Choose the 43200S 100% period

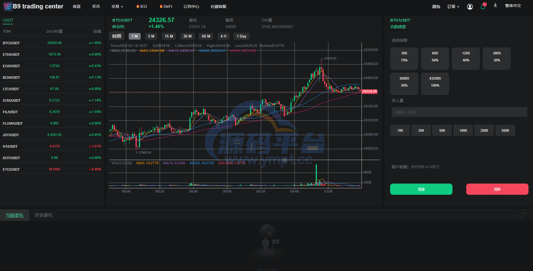point(435,84)
